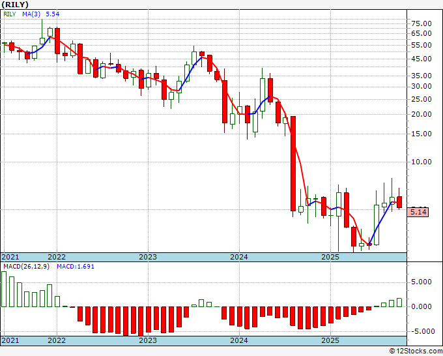Click 2024 on the MACD panel time axis
443x356 pixels.
239,340
